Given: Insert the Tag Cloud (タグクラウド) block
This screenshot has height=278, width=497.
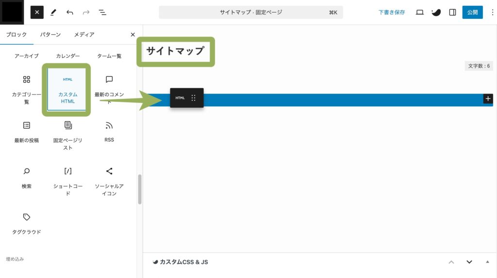Looking at the screenshot, I should tap(27, 223).
